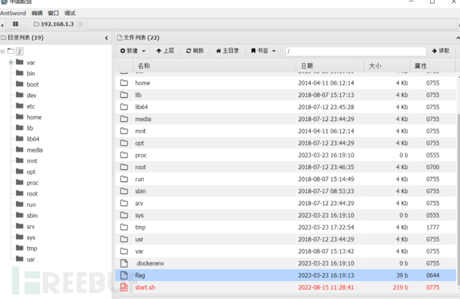Select etc folder icon in tree

point(19,105)
